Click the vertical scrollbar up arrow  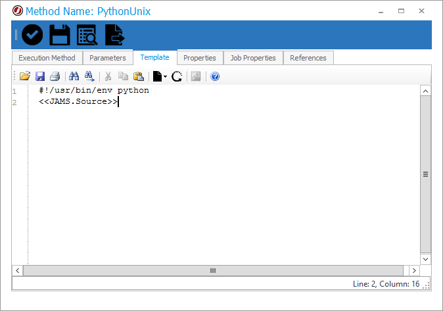425,91
